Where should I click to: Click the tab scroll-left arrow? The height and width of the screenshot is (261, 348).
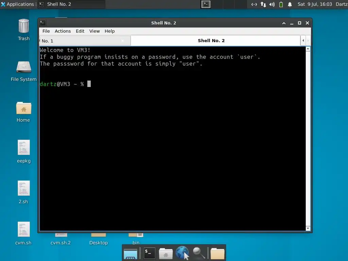pos(303,41)
